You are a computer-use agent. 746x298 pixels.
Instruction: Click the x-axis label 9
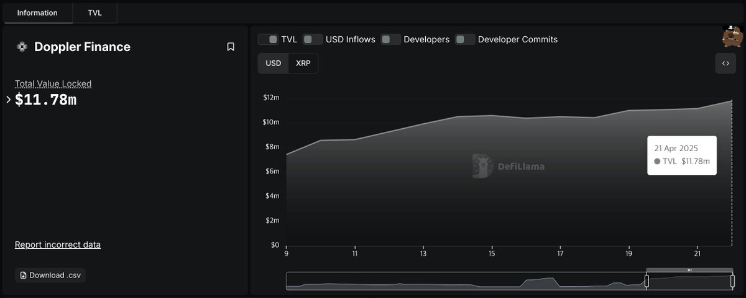287,254
